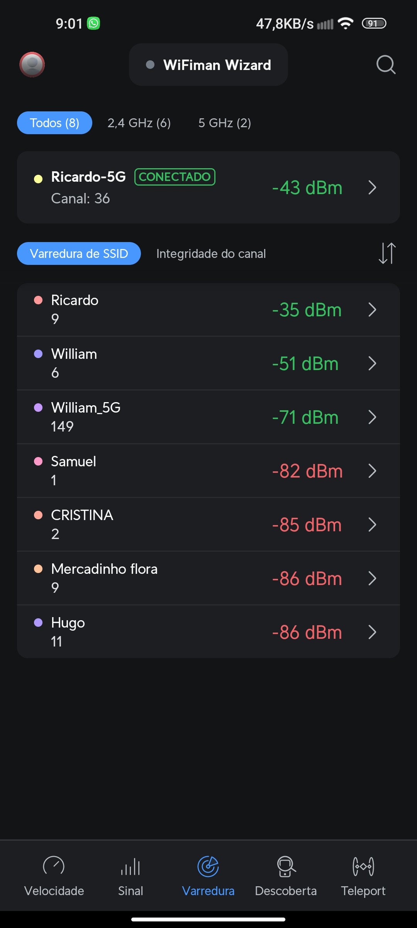417x928 pixels.
Task: Open the Sinal signal bars icon
Action: coord(131,866)
